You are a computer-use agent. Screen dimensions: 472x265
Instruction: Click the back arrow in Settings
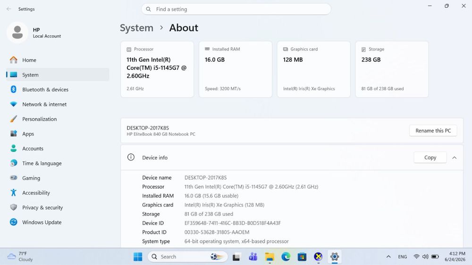8,9
